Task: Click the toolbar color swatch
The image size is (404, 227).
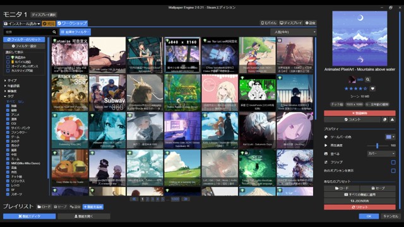Action: (389, 137)
